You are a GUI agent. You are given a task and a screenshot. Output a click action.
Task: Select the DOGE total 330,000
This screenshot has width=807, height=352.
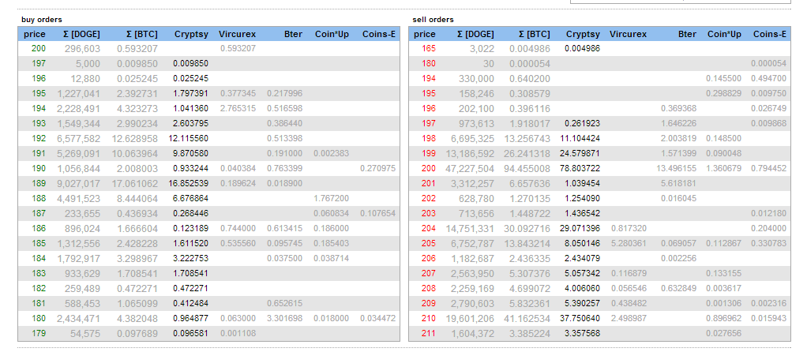tap(476, 79)
